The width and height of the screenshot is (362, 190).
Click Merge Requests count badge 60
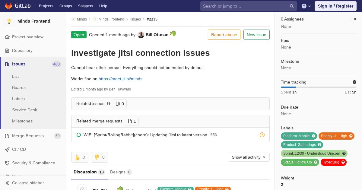coord(58,136)
